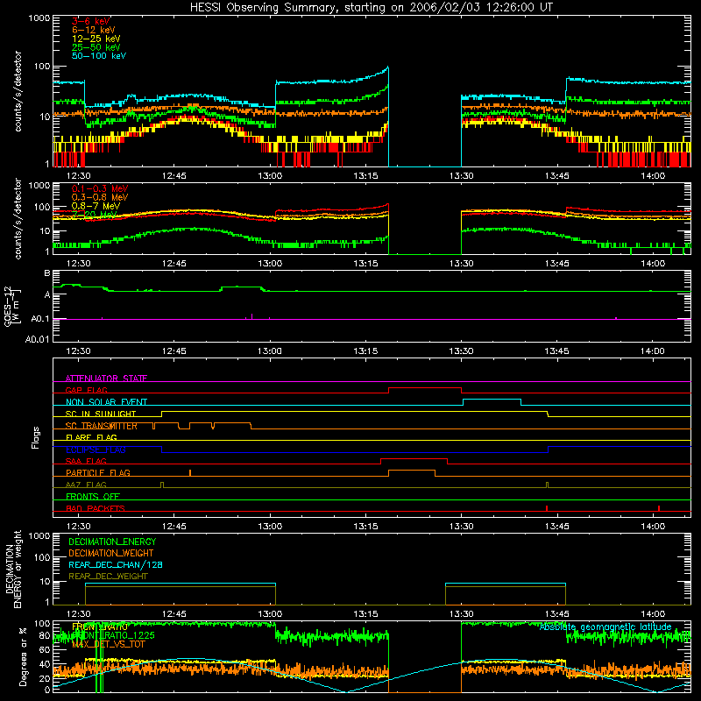Click the FLARE_FLAG label
Viewport: 701px width, 701px height.
[91, 437]
